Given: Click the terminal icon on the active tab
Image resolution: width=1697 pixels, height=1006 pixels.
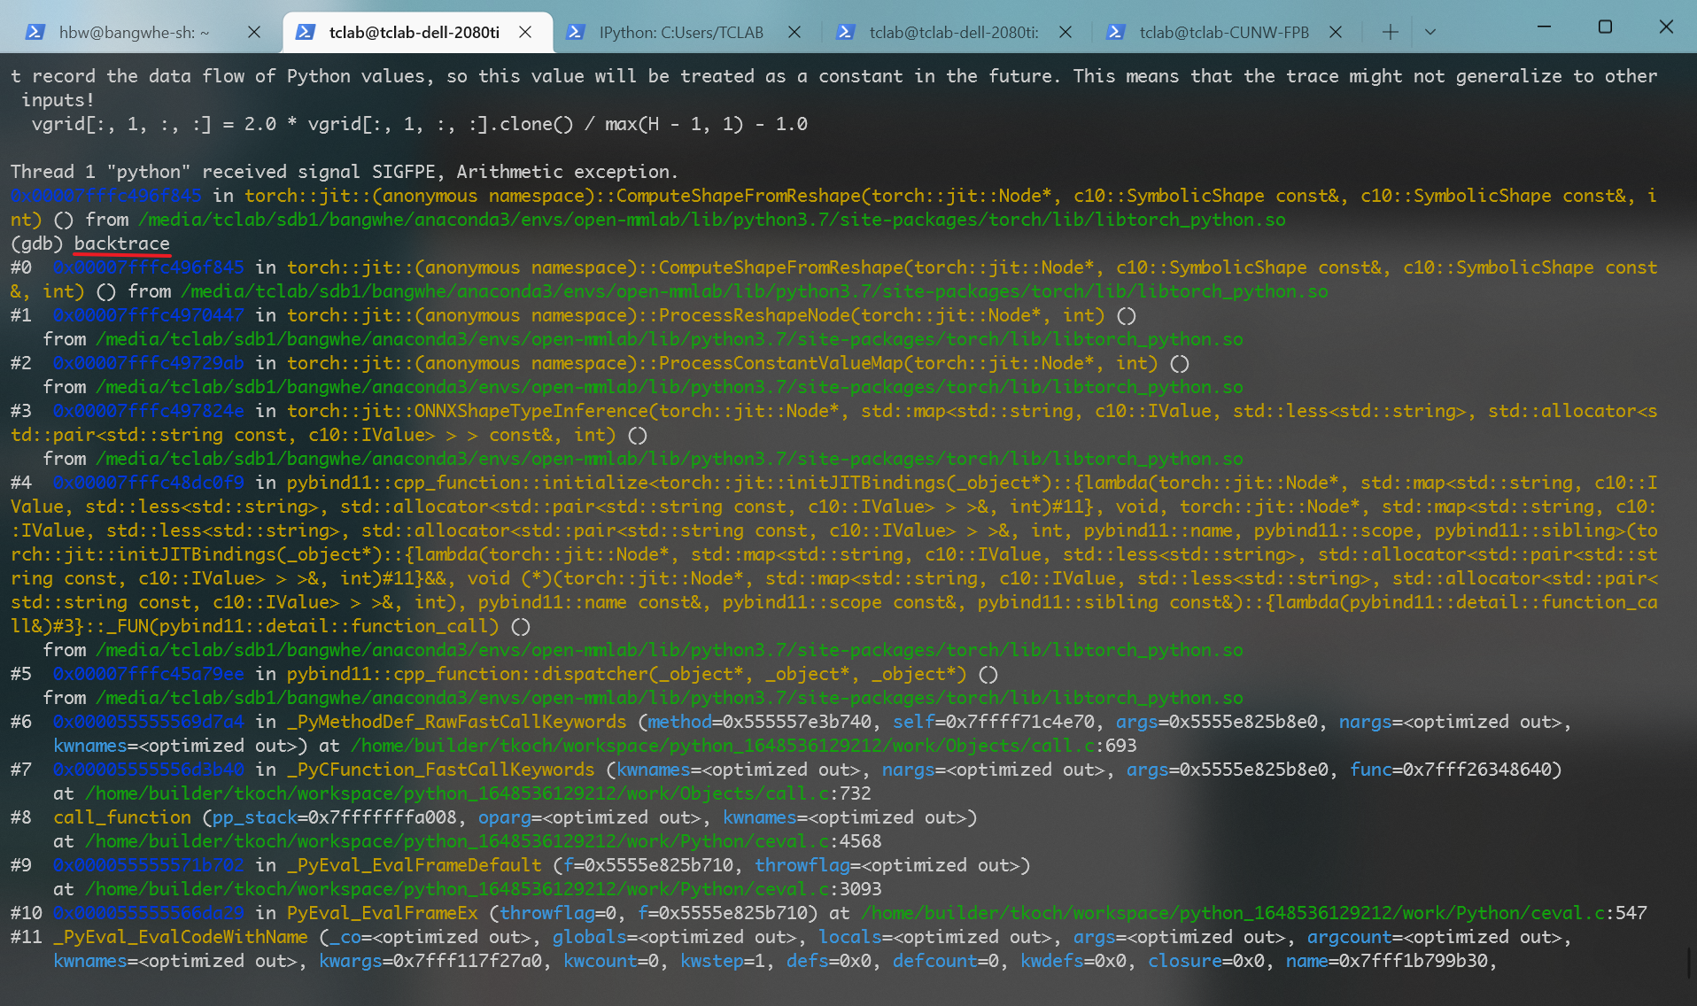Looking at the screenshot, I should pyautogui.click(x=305, y=32).
